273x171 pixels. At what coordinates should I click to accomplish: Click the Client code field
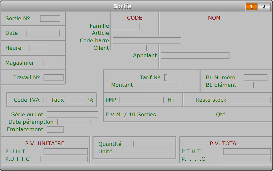point(129,48)
